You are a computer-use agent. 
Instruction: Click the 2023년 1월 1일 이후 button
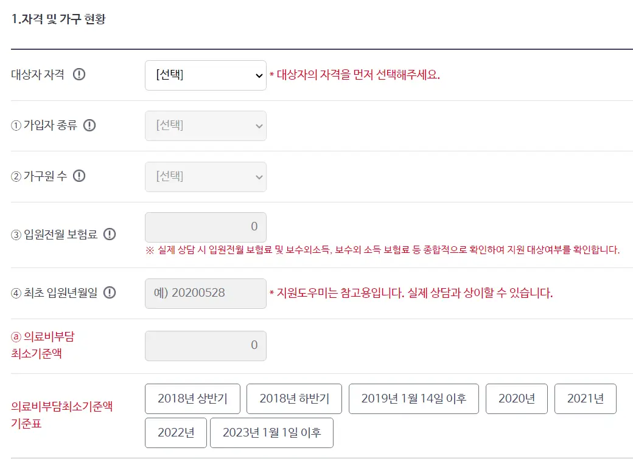pyautogui.click(x=271, y=433)
